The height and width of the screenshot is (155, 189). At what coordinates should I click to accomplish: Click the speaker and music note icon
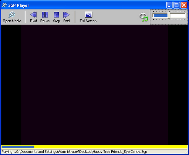[x=144, y=17]
